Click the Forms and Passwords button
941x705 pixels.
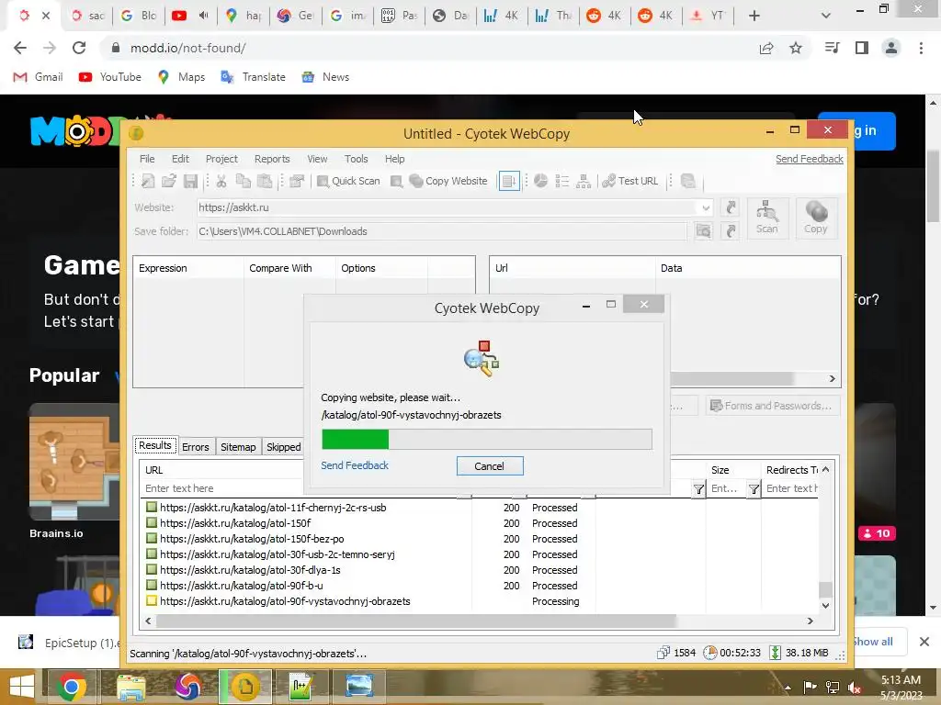point(772,406)
